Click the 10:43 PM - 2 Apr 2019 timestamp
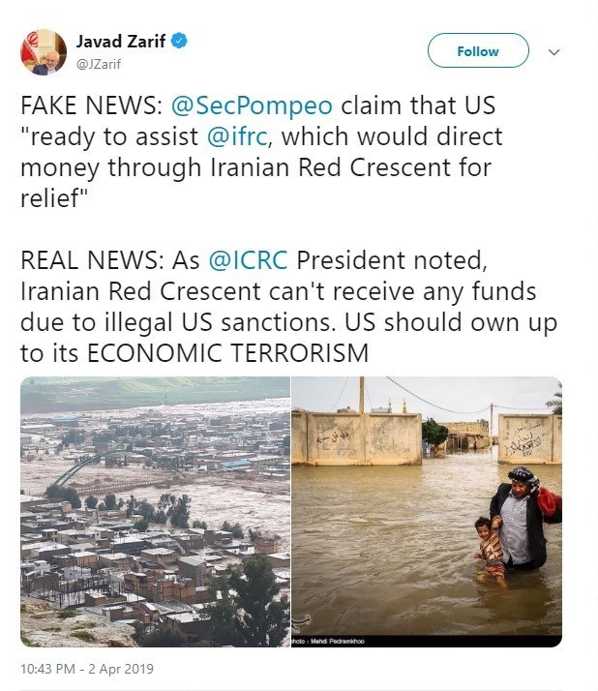598x691 pixels. (86, 669)
